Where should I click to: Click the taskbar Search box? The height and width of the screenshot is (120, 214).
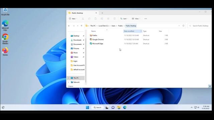tap(97, 107)
